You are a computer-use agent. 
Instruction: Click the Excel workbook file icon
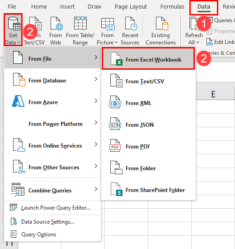[117, 59]
